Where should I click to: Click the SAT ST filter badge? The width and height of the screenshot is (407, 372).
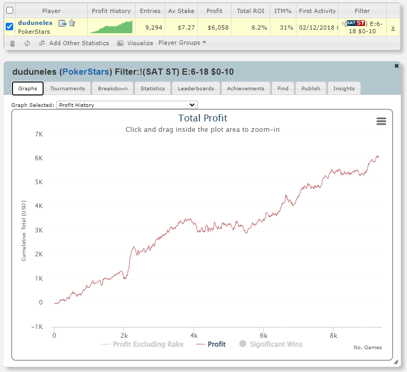tap(356, 23)
